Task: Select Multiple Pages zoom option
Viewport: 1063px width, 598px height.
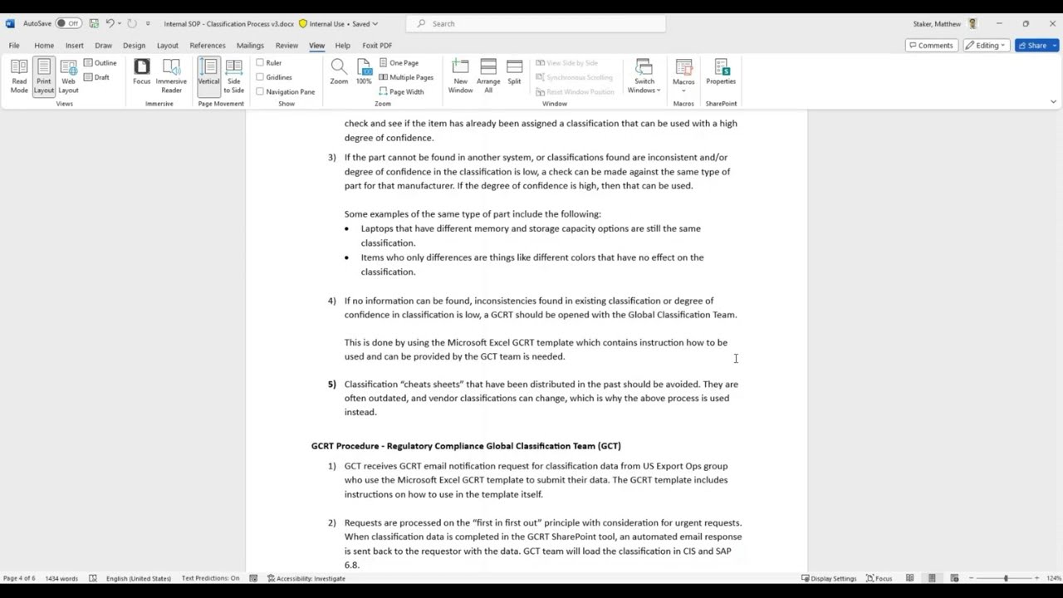Action: click(x=406, y=77)
